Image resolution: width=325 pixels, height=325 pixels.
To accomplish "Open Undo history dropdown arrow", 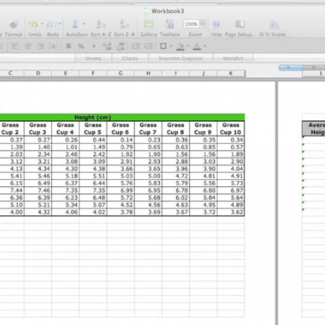I will pyautogui.click(x=42, y=24).
